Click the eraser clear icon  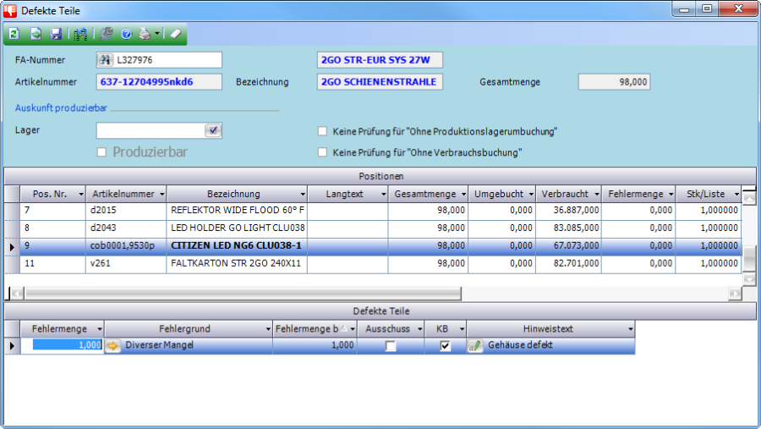coord(175,34)
